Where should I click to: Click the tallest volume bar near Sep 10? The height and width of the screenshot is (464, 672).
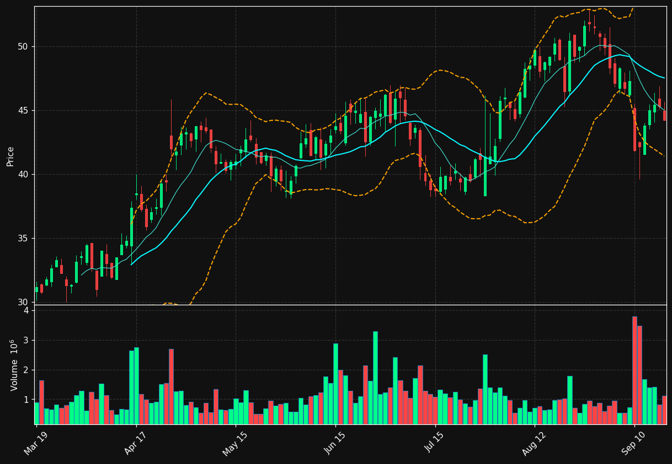pos(634,370)
